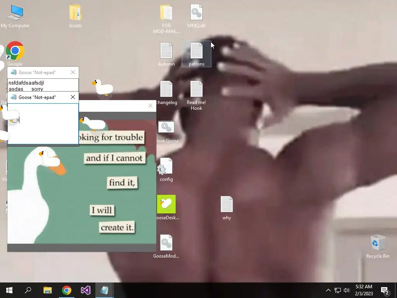Open the Assets folder on desktop

75,16
